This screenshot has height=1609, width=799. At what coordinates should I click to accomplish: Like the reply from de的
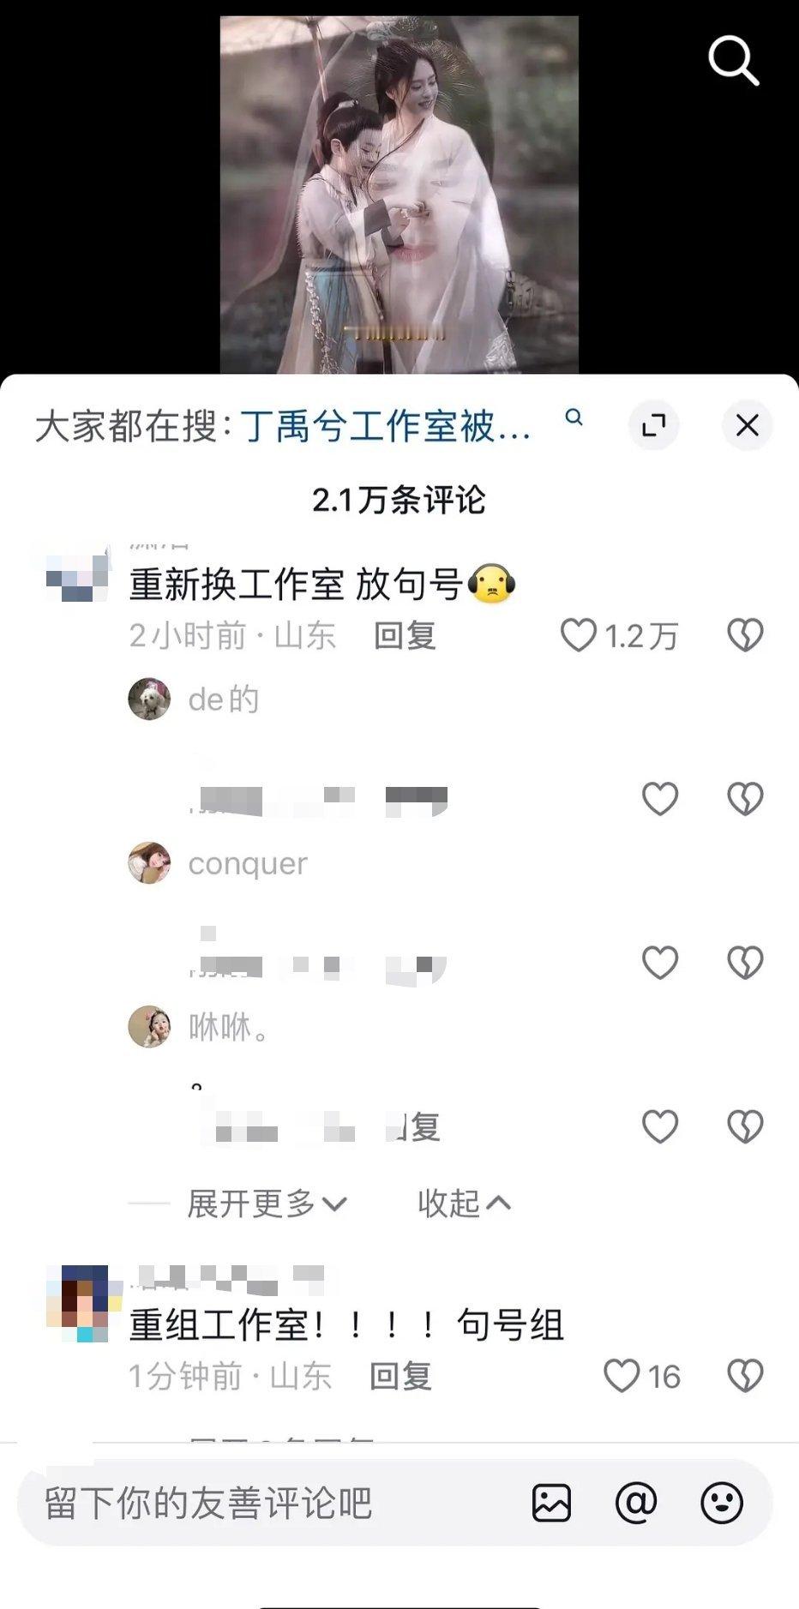tap(660, 799)
